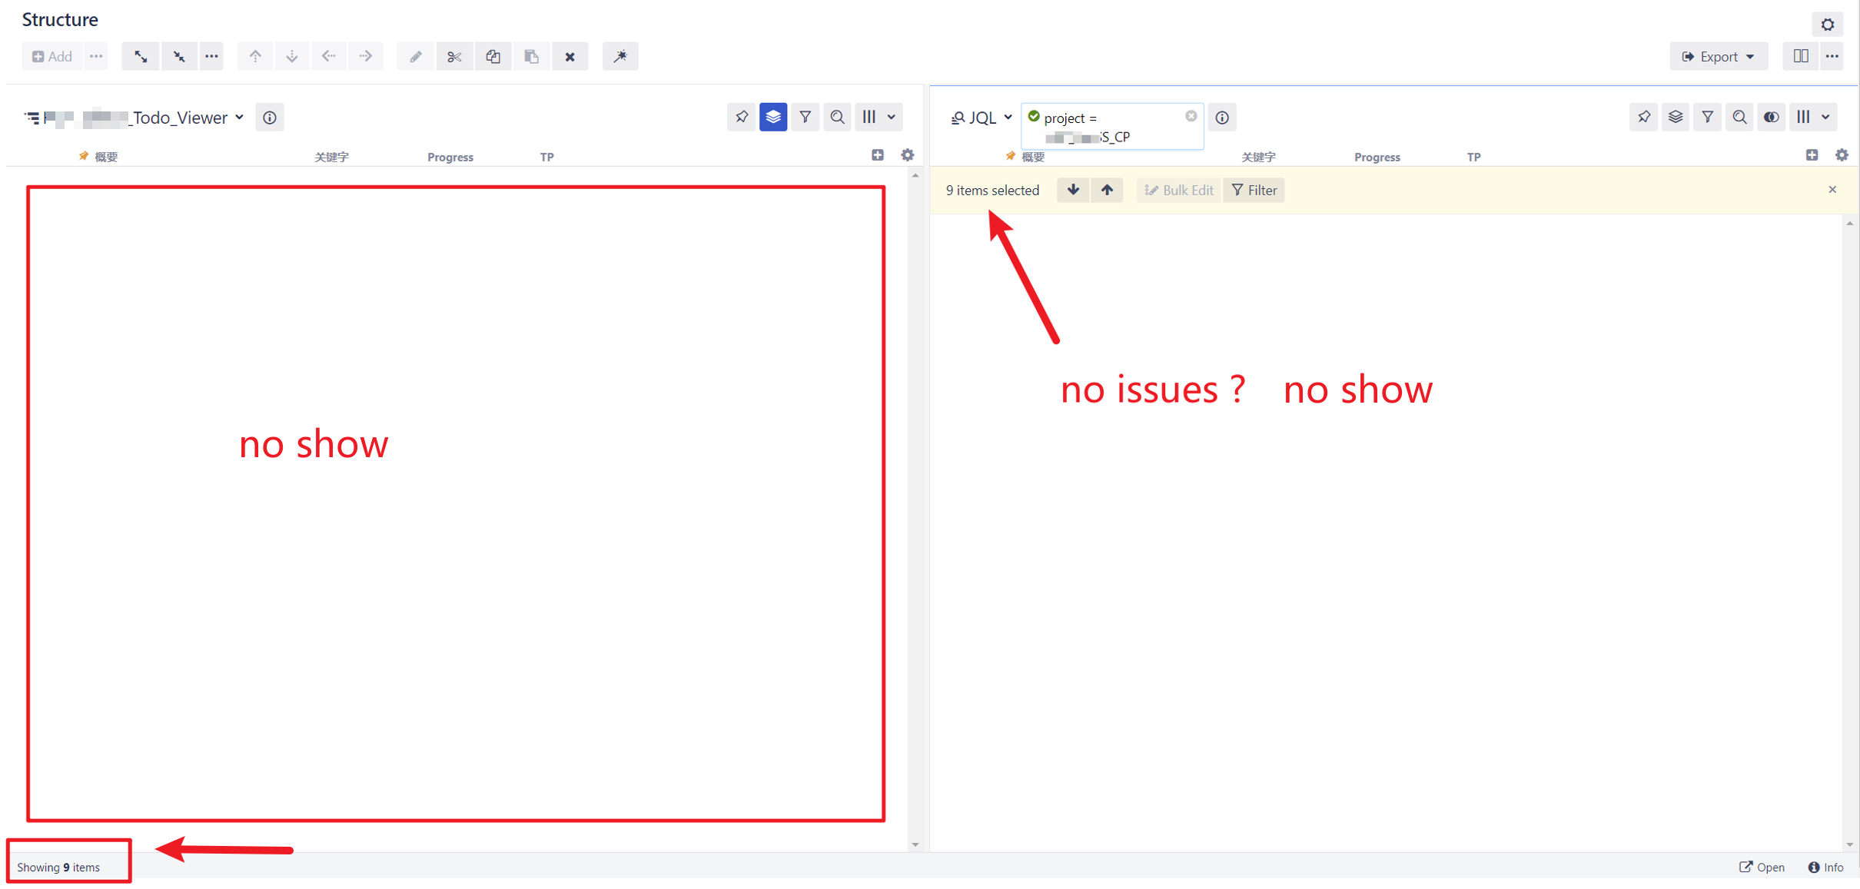Open the left panel column settings gear
This screenshot has height=889, width=1860.
pos(908,155)
